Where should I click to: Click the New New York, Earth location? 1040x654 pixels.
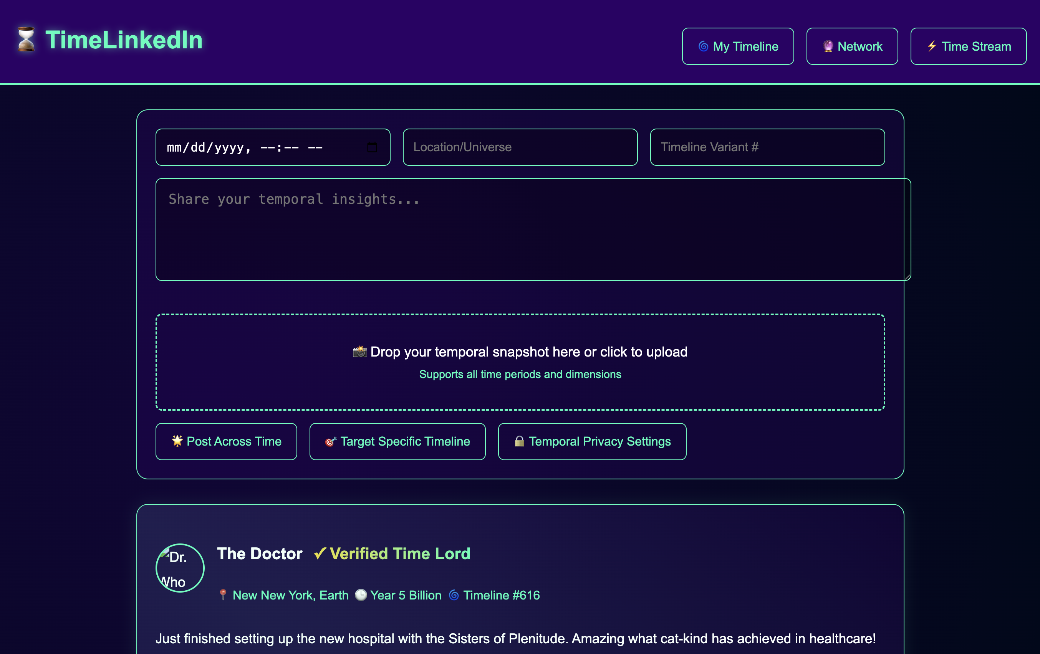290,595
